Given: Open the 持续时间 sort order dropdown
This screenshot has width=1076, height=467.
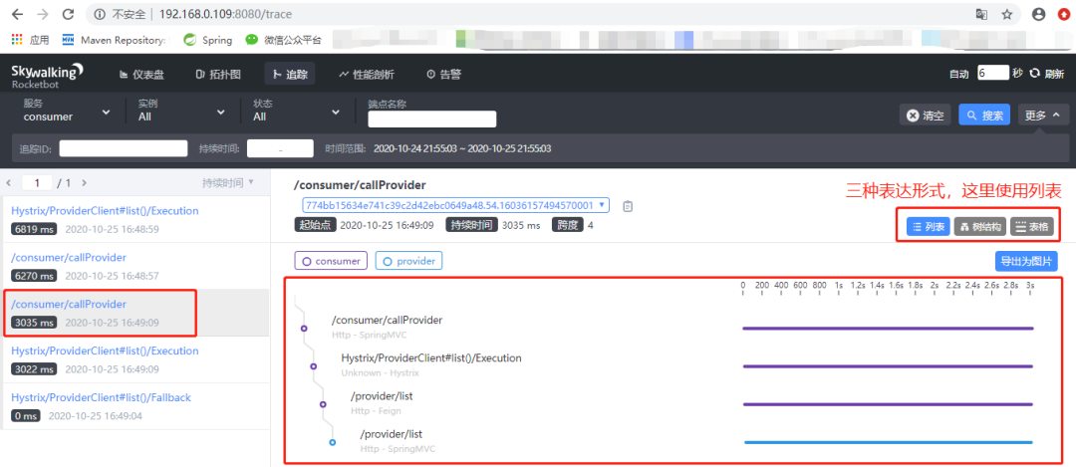Looking at the screenshot, I should click(228, 182).
